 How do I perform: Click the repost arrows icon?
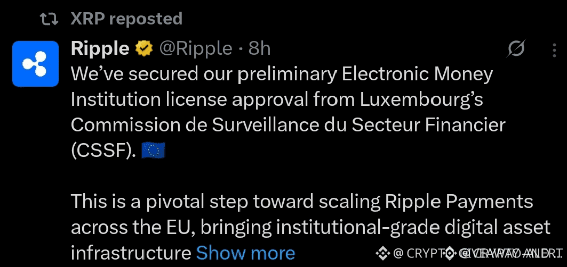49,20
